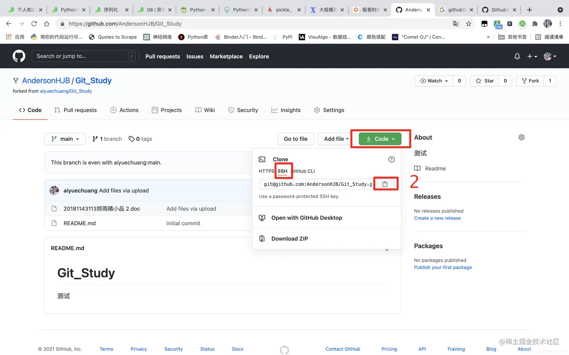Open the Chrome three-dot menu
Viewport: 569px width, 355px height.
(x=560, y=24)
